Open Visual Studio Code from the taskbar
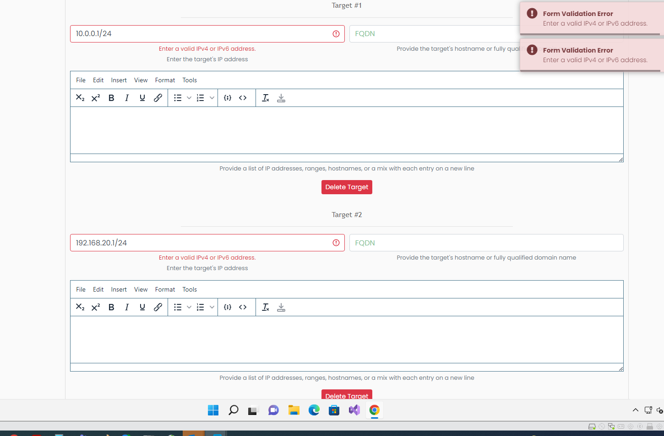 354,410
